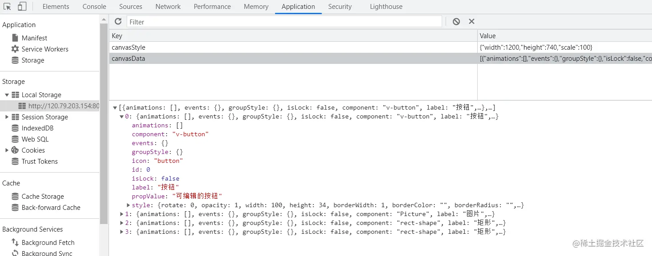
Task: Toggle the device toolbar icon
Action: (x=22, y=7)
